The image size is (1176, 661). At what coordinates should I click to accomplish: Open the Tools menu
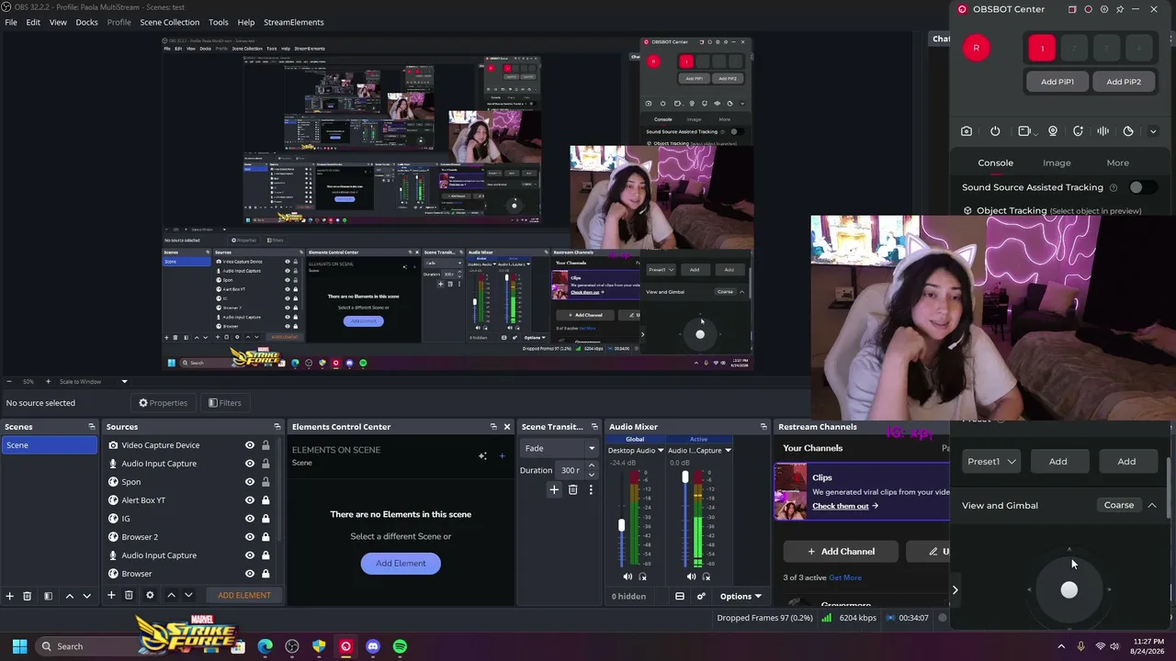(219, 22)
